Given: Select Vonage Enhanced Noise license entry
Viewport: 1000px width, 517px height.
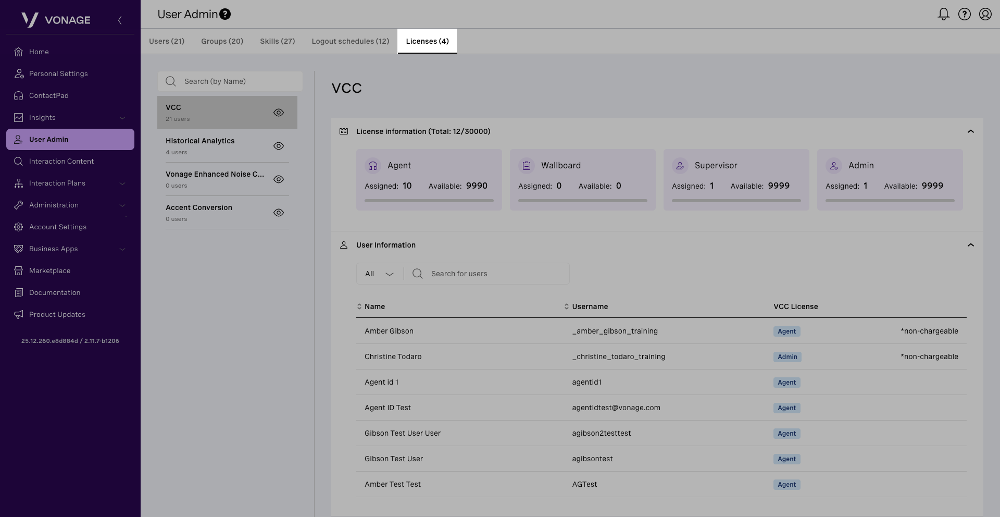Looking at the screenshot, I should coord(215,179).
